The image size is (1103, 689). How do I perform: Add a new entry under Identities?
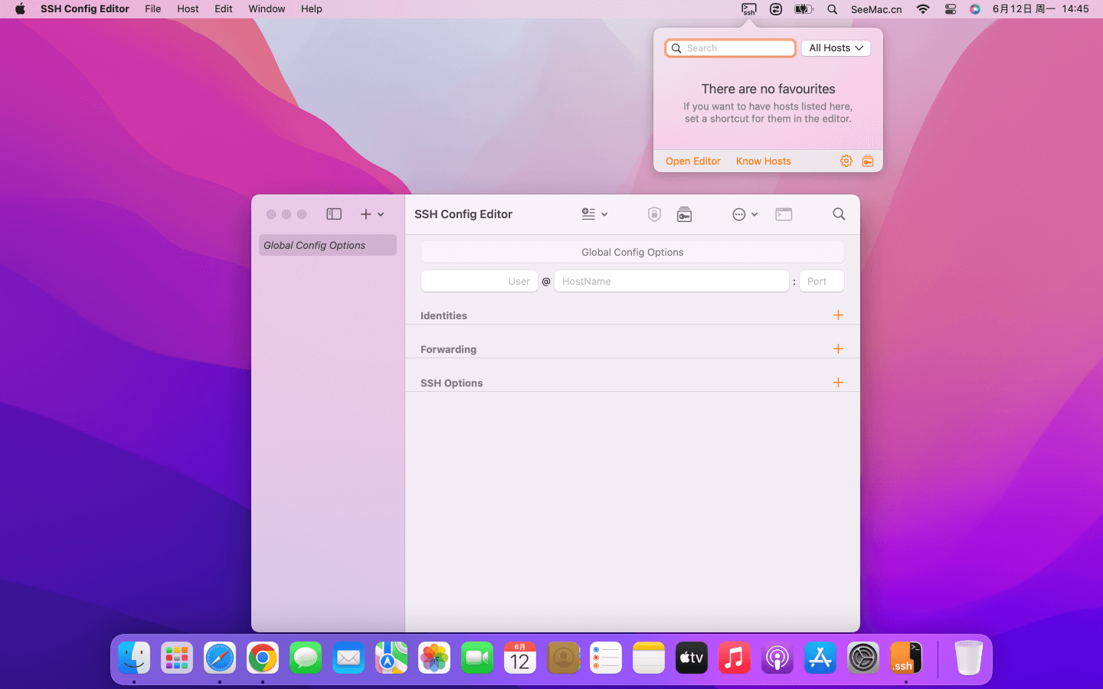(x=838, y=315)
